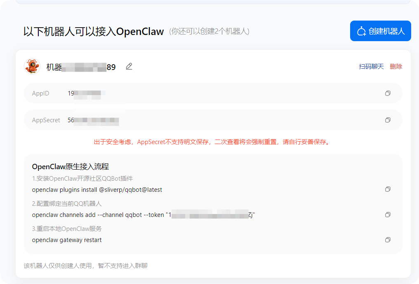
Task: Copy the channels add token command
Action: click(x=387, y=214)
